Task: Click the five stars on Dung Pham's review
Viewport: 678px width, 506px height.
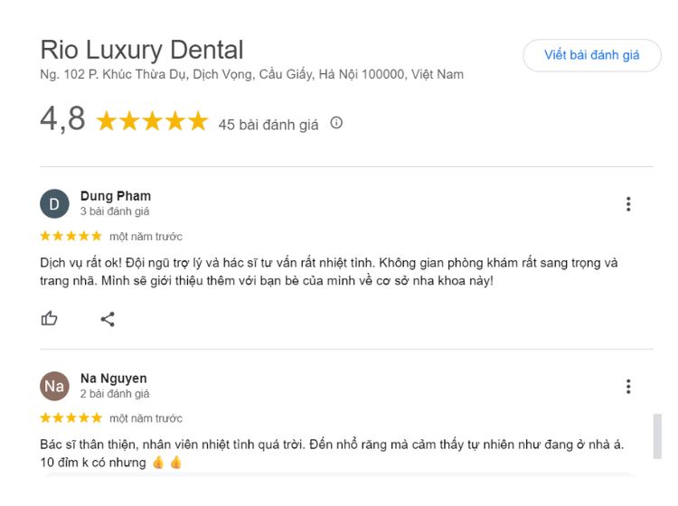Action: [x=71, y=236]
